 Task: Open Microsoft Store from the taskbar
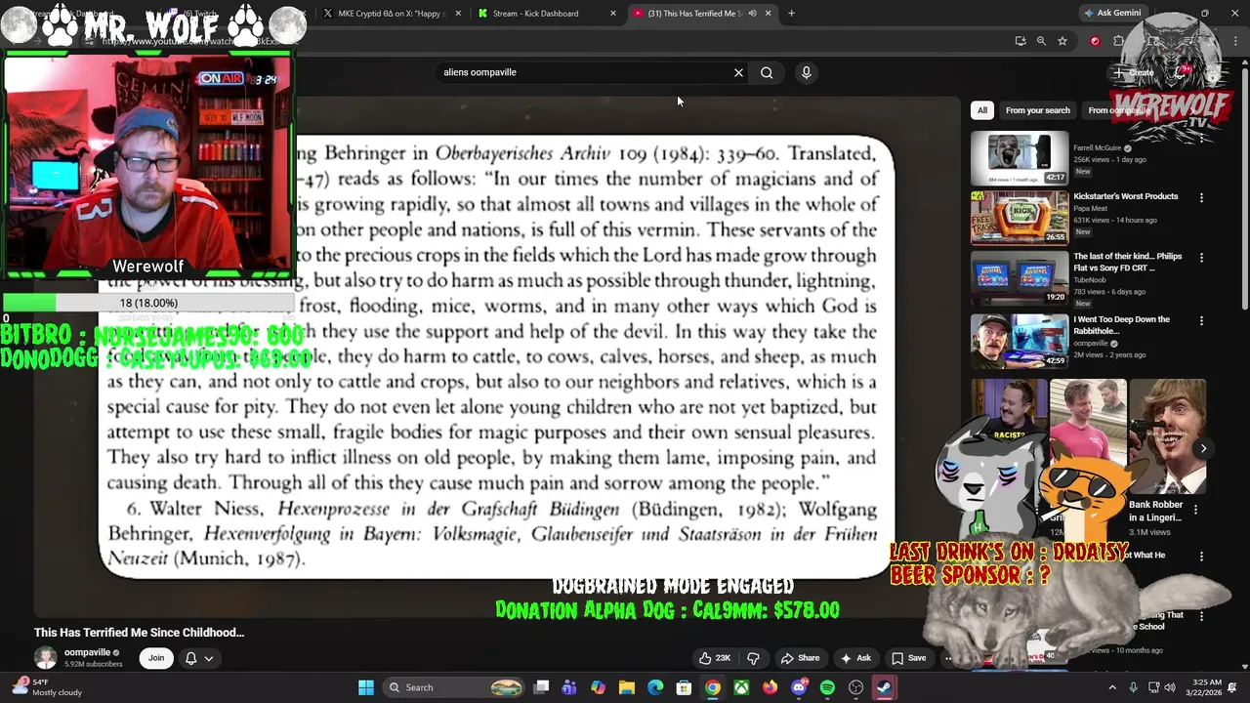684,687
